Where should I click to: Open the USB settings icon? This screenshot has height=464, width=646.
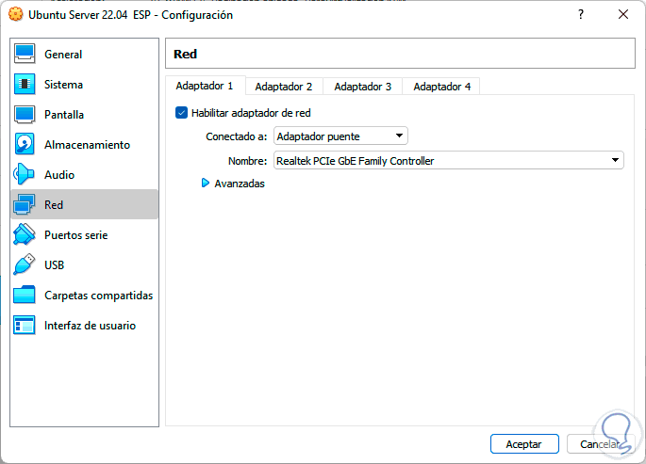pos(25,265)
